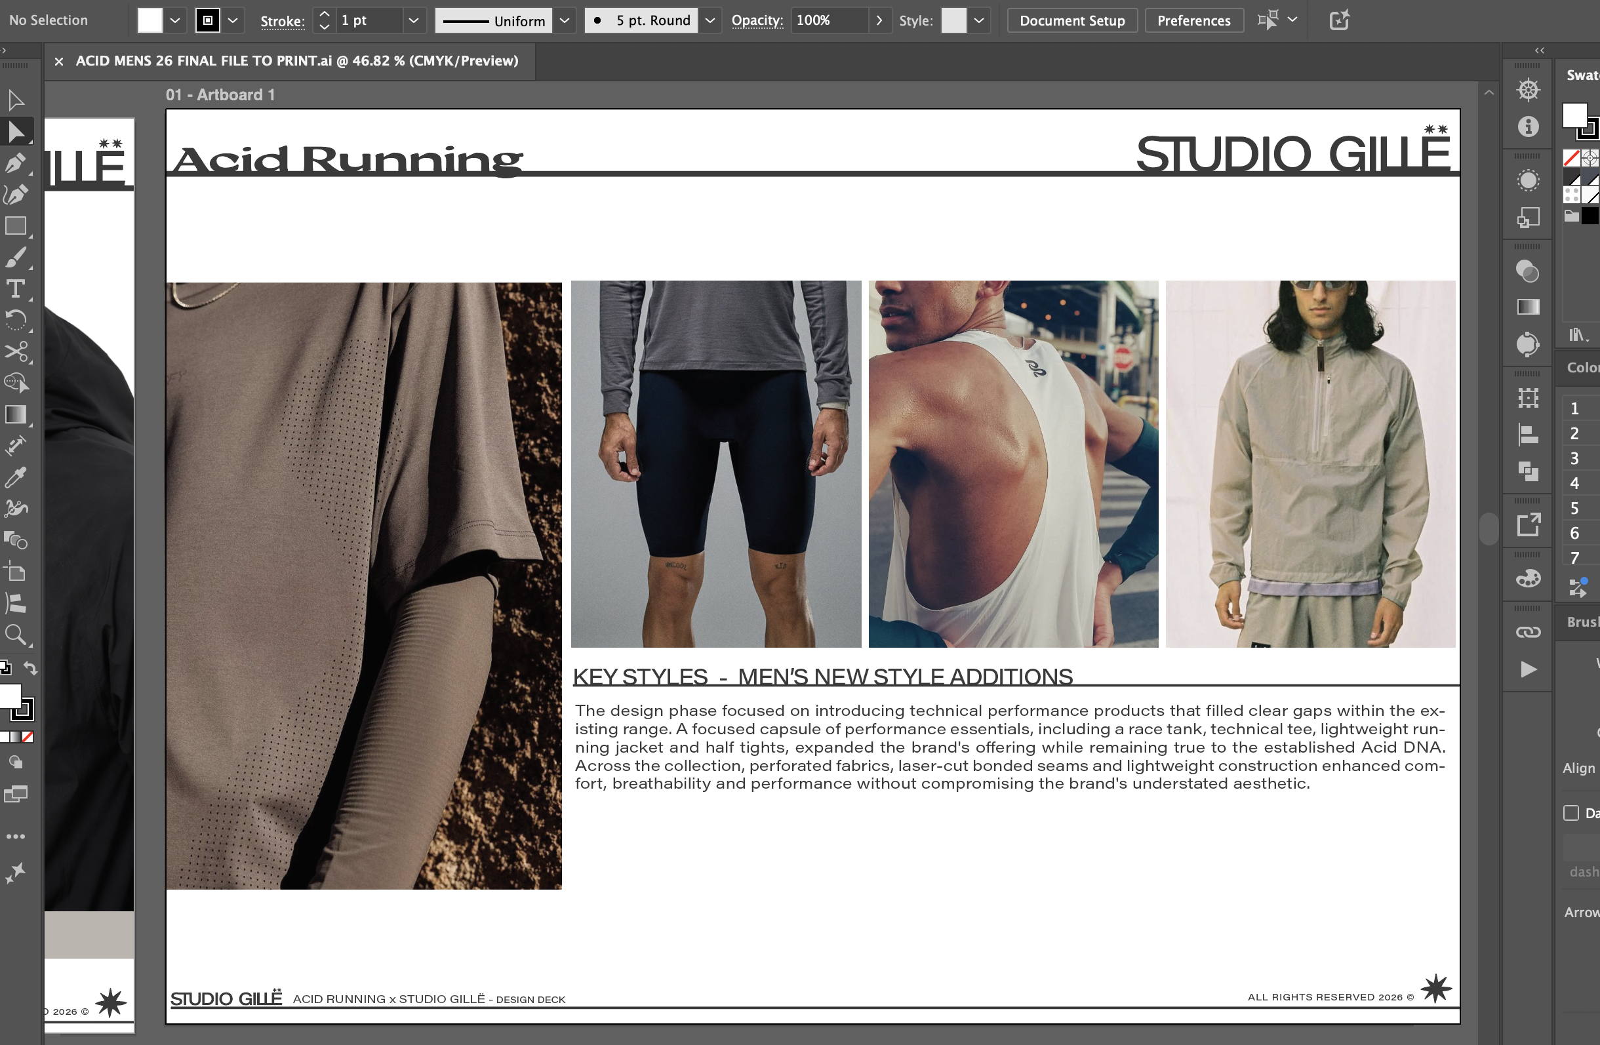Set paint mode to Gradient
This screenshot has width=1600, height=1045.
click(16, 736)
